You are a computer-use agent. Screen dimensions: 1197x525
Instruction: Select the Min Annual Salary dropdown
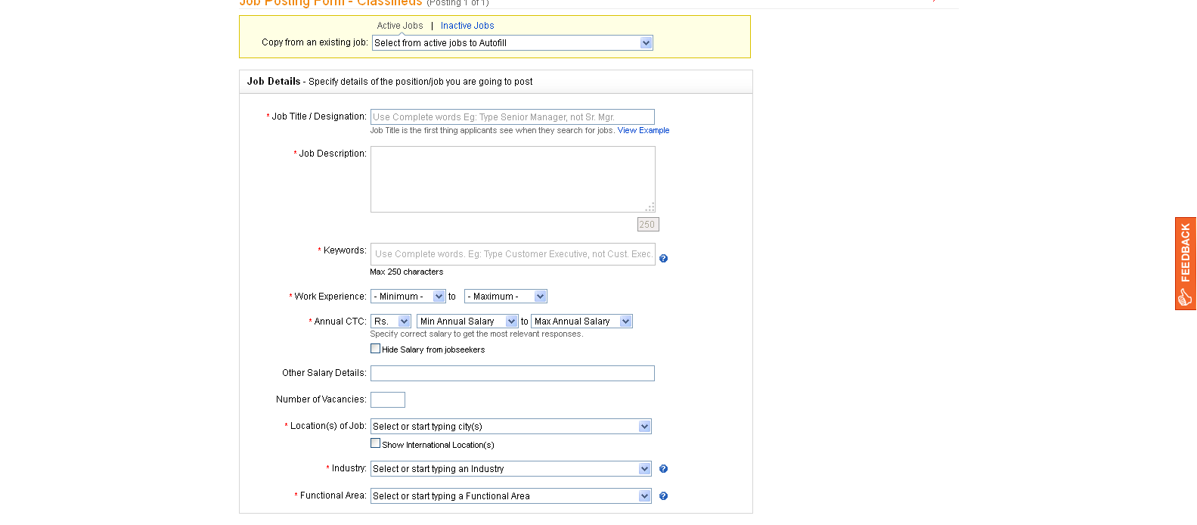467,322
